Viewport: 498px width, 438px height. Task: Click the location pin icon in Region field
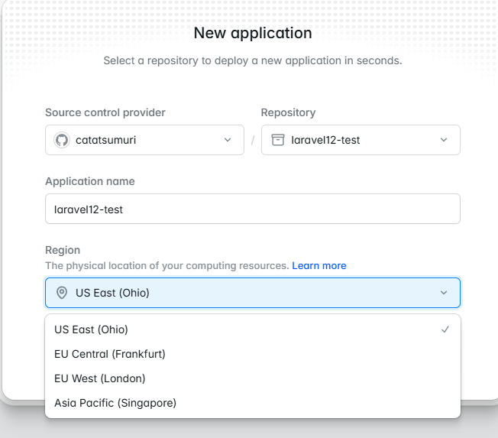(x=62, y=293)
